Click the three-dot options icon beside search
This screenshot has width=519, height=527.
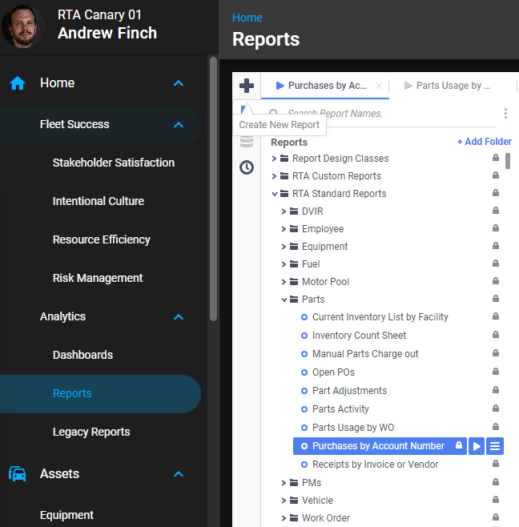[x=505, y=114]
